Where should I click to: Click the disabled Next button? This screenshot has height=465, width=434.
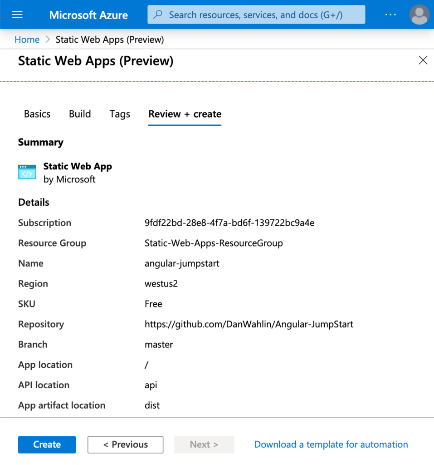[x=204, y=445]
